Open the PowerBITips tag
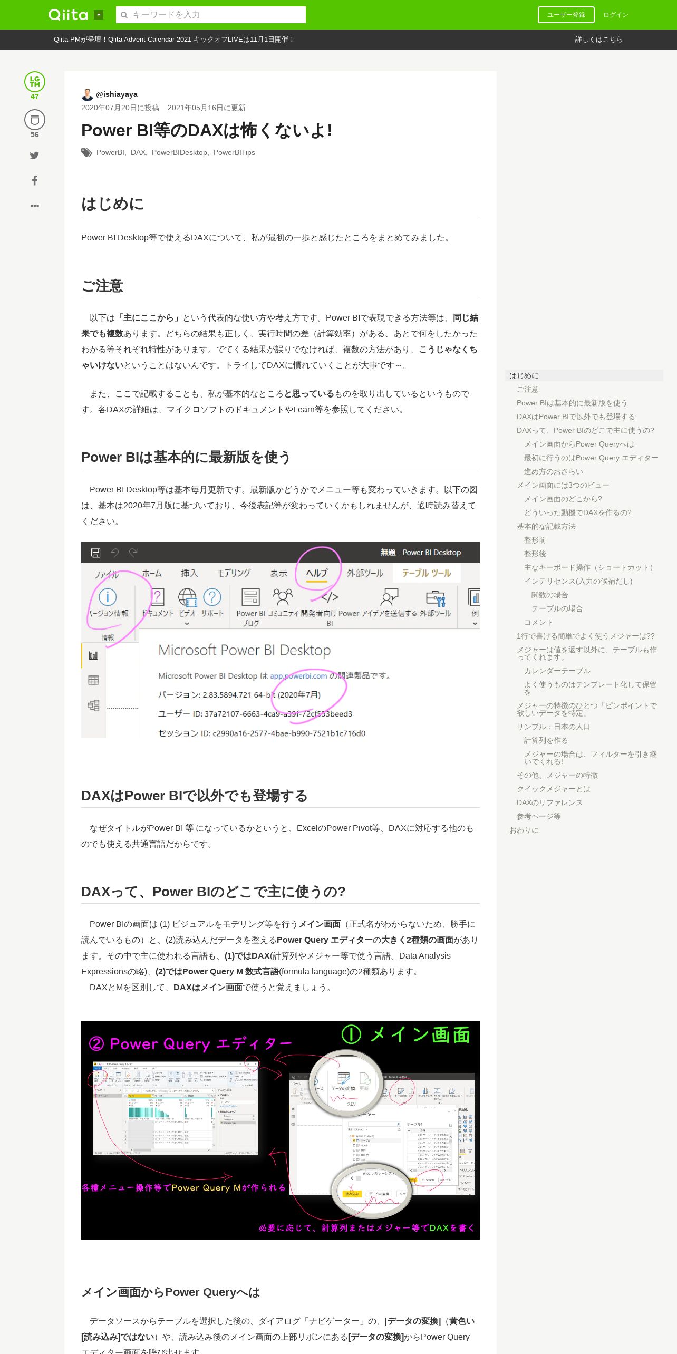This screenshot has width=677, height=1354. 234,152
